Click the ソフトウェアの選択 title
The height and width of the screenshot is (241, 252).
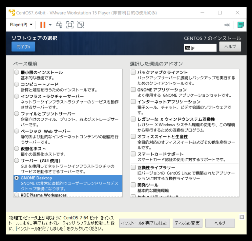click(x=34, y=38)
